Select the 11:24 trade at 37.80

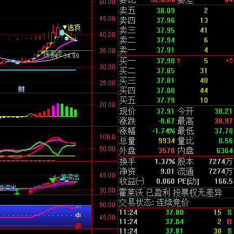[x=176, y=212]
